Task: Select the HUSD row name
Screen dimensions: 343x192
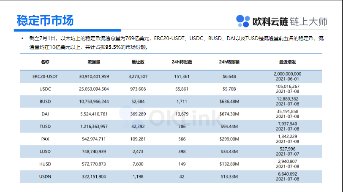Action: click(x=45, y=164)
